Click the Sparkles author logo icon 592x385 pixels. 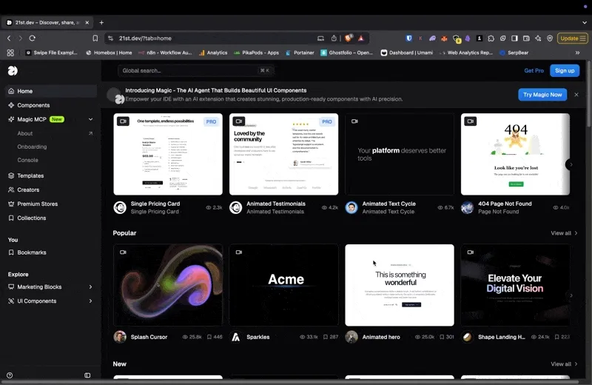coord(235,337)
